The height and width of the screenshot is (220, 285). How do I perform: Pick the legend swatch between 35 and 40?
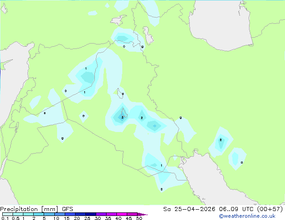coord(111,214)
